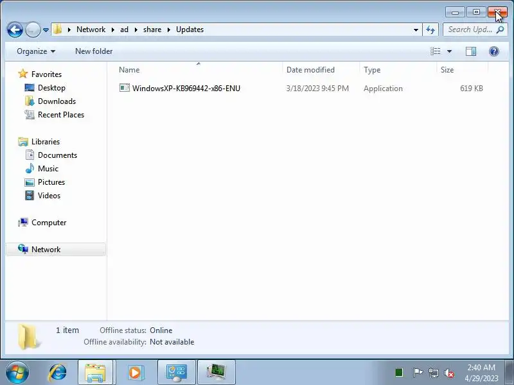Screen dimensions: 514x385
Task: Expand the arrow after 'share' in breadcrumb
Action: coord(169,30)
